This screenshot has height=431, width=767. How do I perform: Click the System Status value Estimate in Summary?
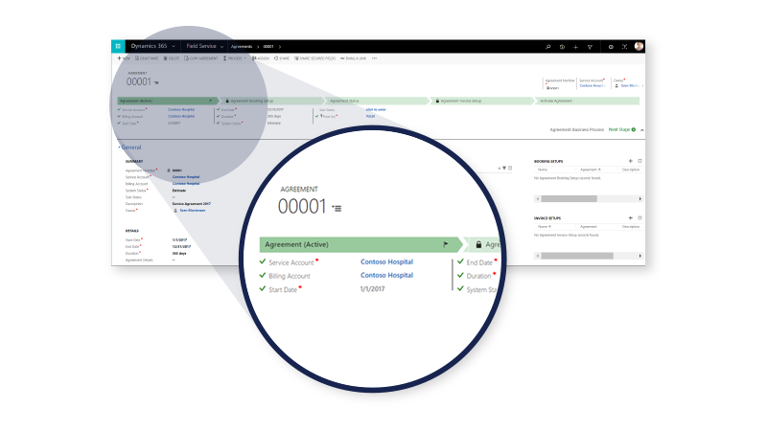click(x=179, y=190)
